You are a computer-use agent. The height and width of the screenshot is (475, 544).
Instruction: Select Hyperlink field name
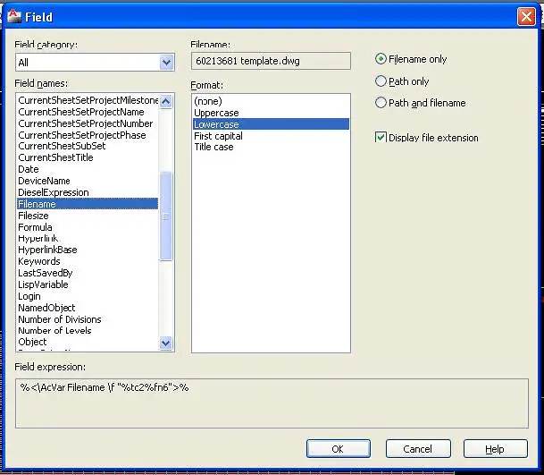click(x=88, y=238)
